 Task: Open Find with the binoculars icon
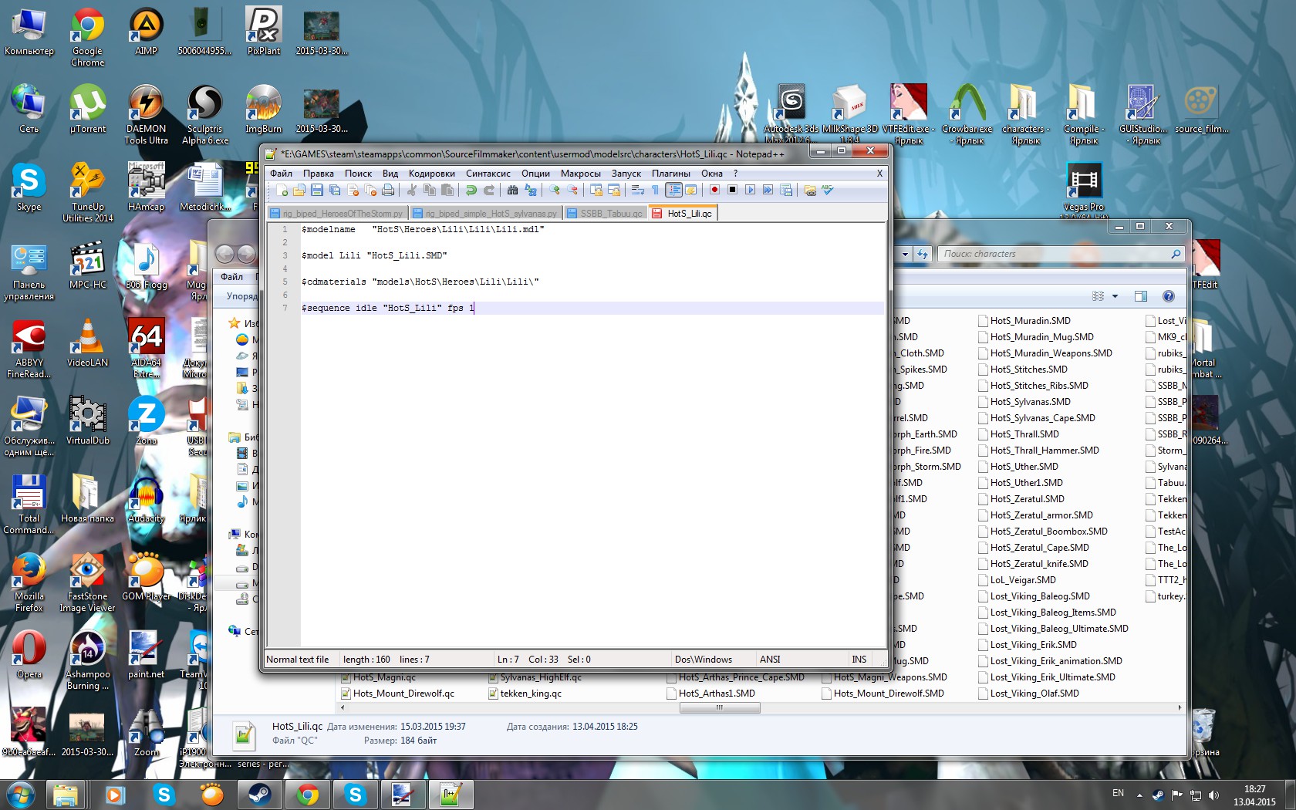pyautogui.click(x=513, y=190)
